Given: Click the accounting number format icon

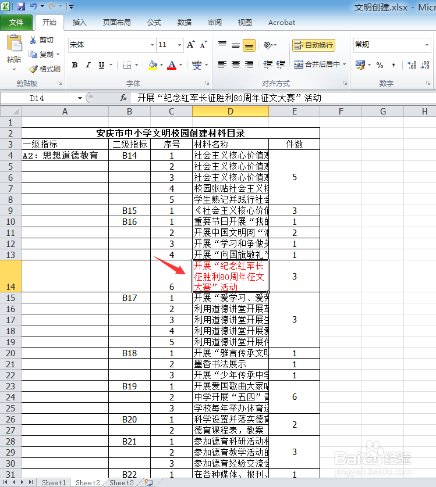Looking at the screenshot, I should 360,65.
